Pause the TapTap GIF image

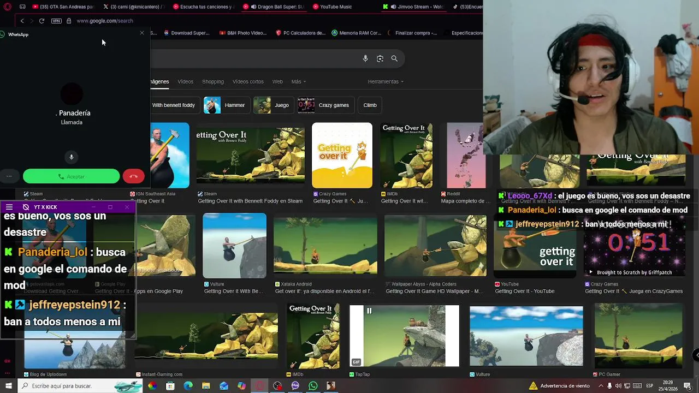369,311
